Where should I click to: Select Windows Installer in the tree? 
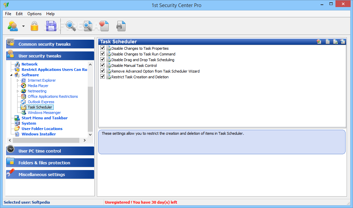(x=39, y=134)
